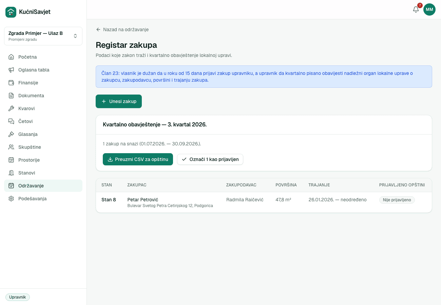
Task: Click the 47,8 m² area value
Action: 283,200
